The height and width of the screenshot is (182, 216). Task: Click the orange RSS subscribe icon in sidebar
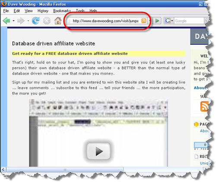[204, 107]
